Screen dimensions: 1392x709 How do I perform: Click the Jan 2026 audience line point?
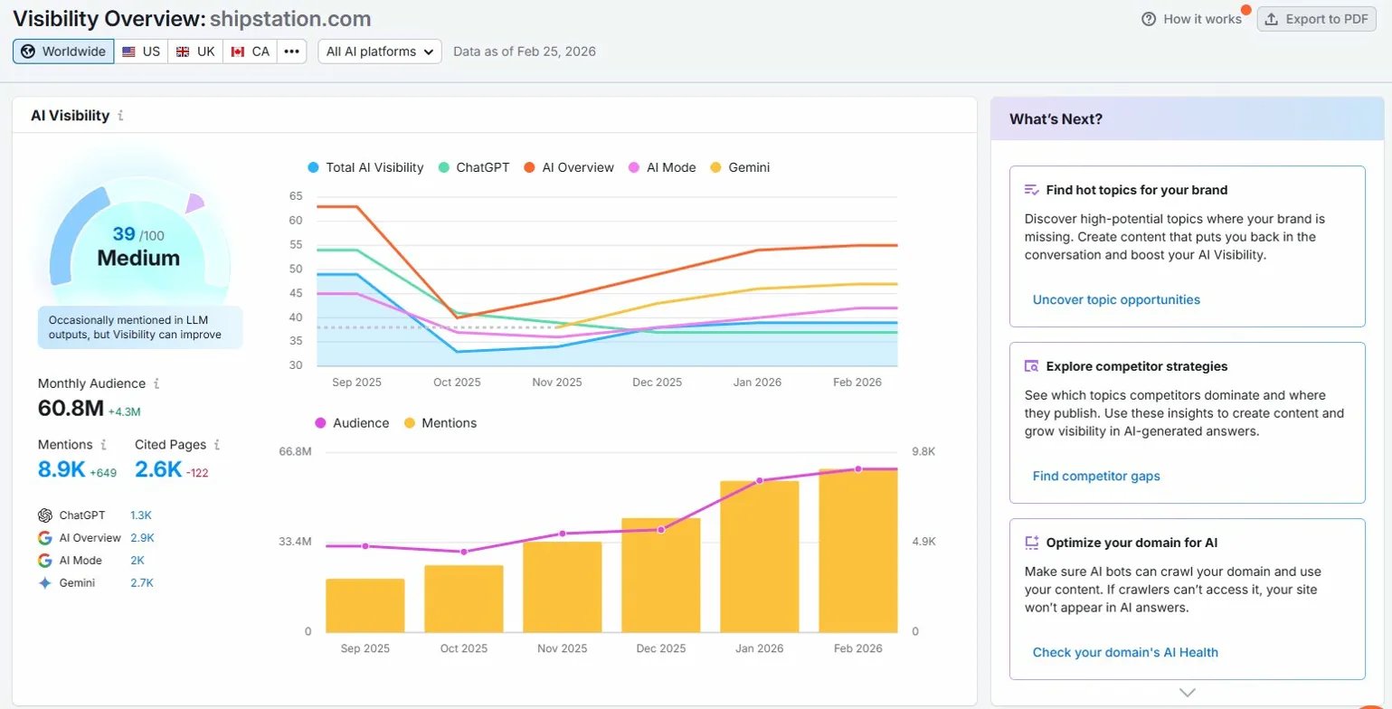[760, 480]
